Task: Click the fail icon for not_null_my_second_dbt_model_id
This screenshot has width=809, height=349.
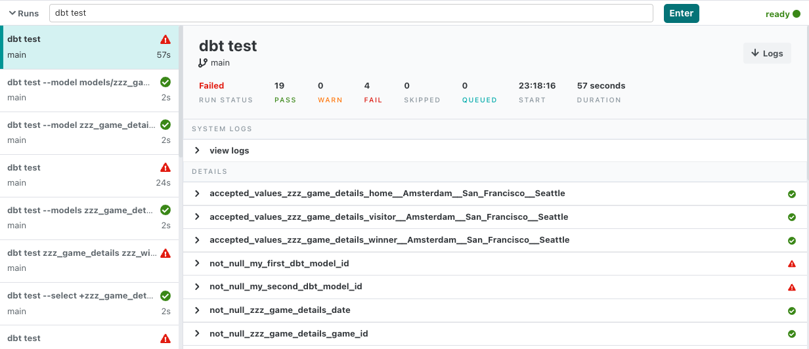Action: tap(792, 287)
